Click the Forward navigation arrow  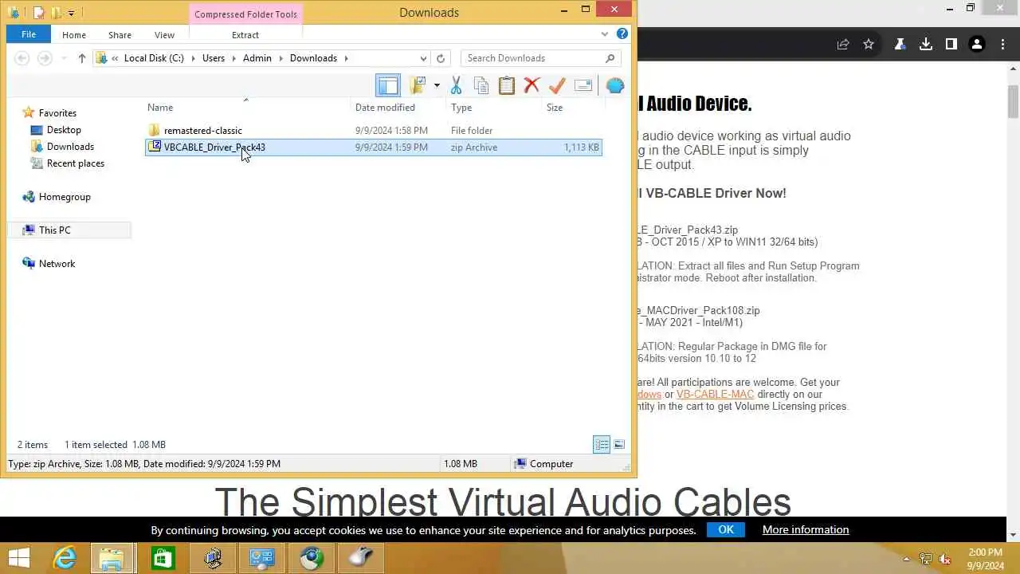click(45, 58)
